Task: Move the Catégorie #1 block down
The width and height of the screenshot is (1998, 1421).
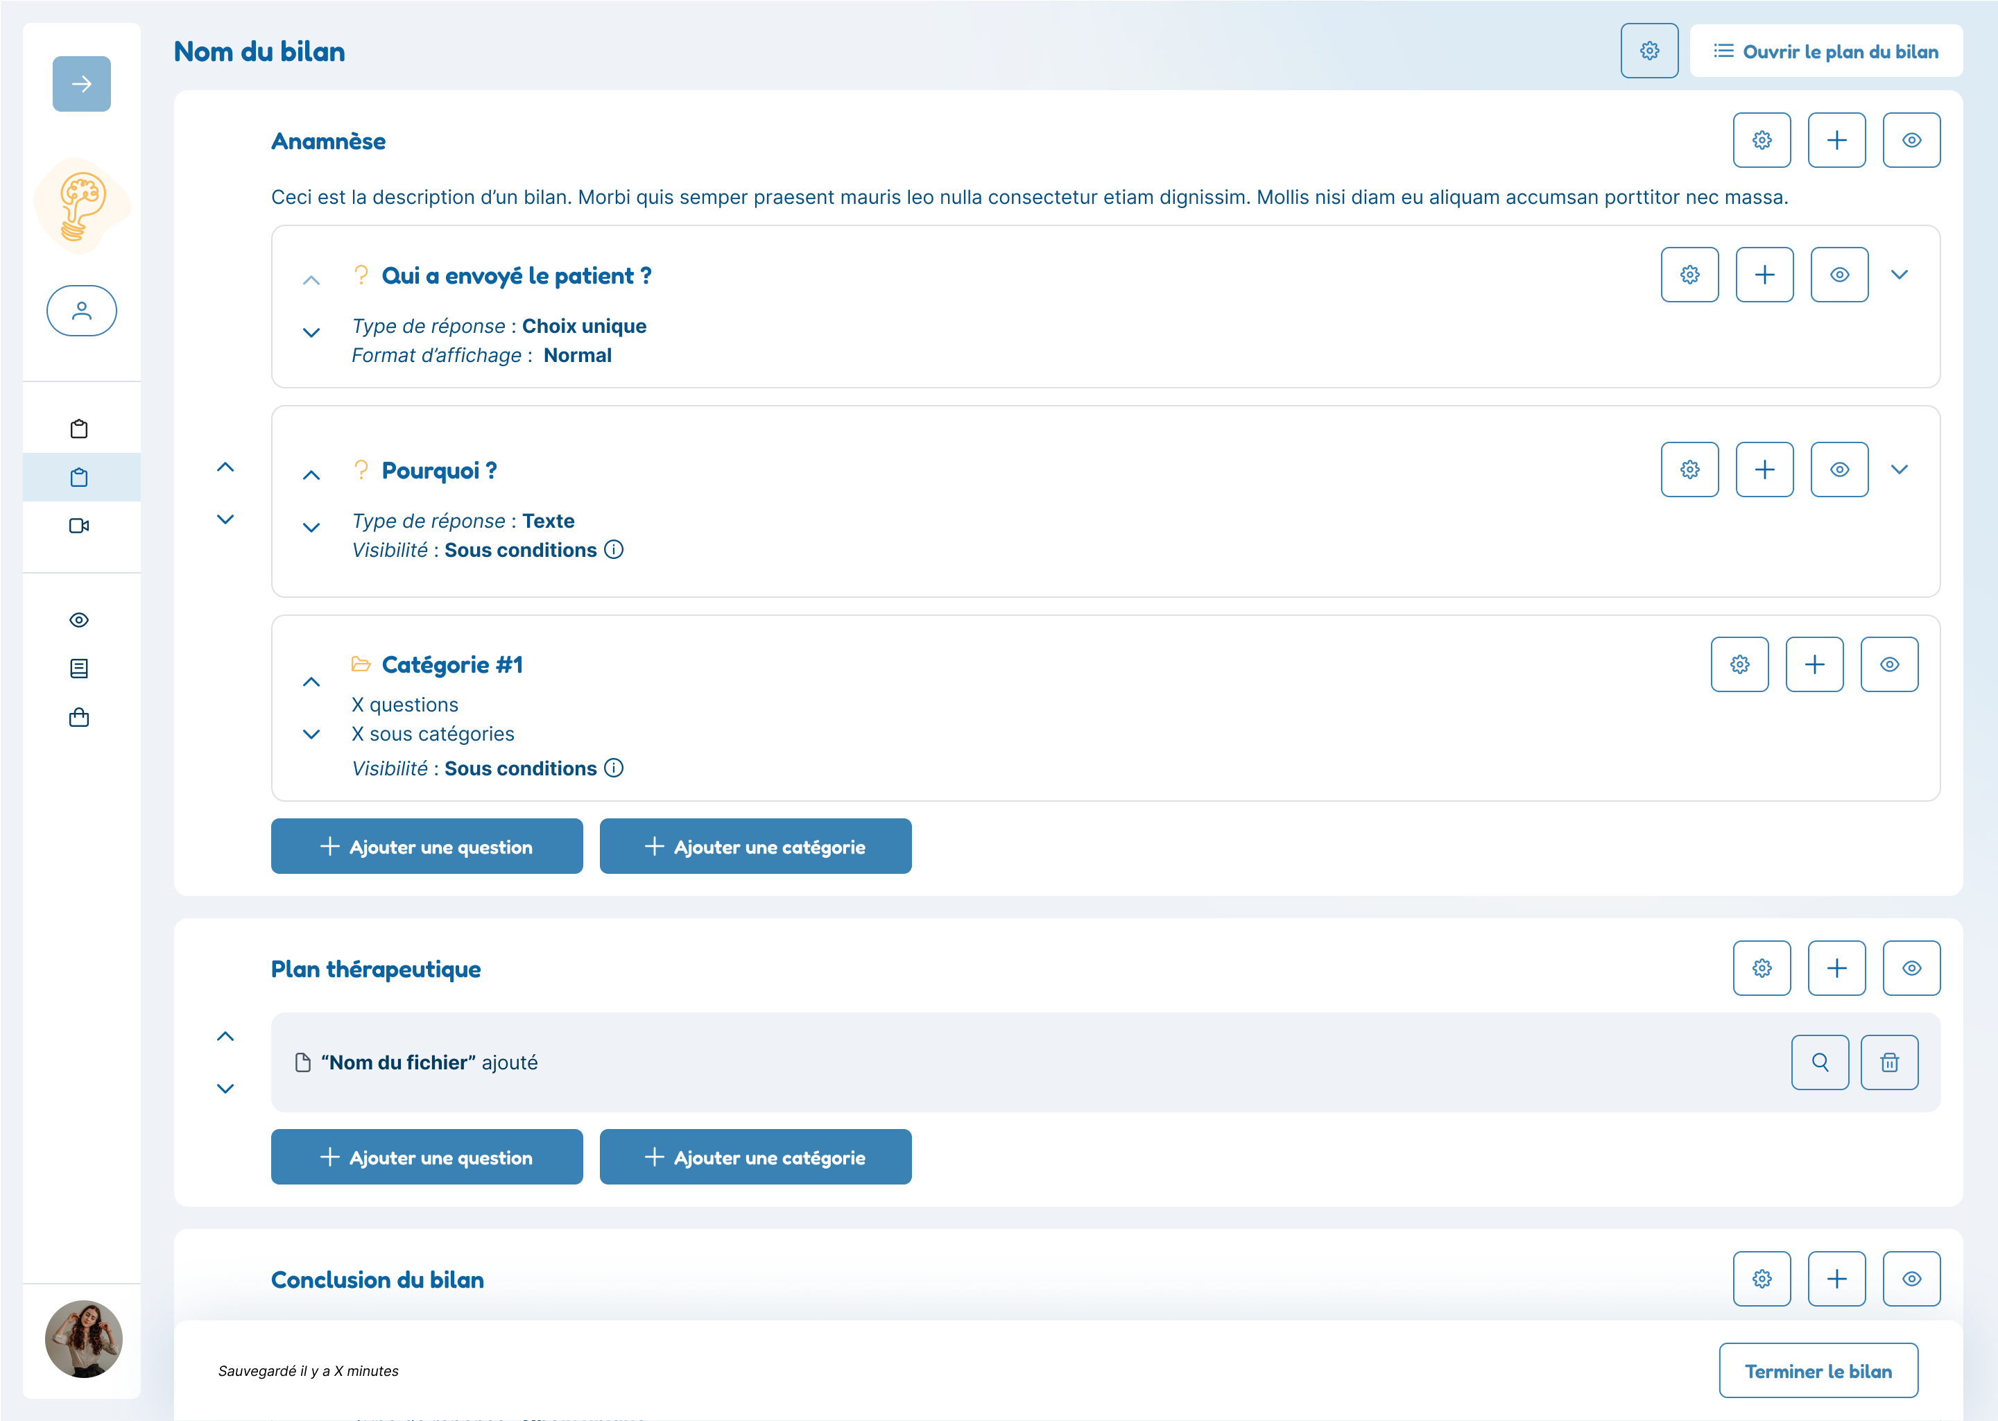Action: [311, 734]
